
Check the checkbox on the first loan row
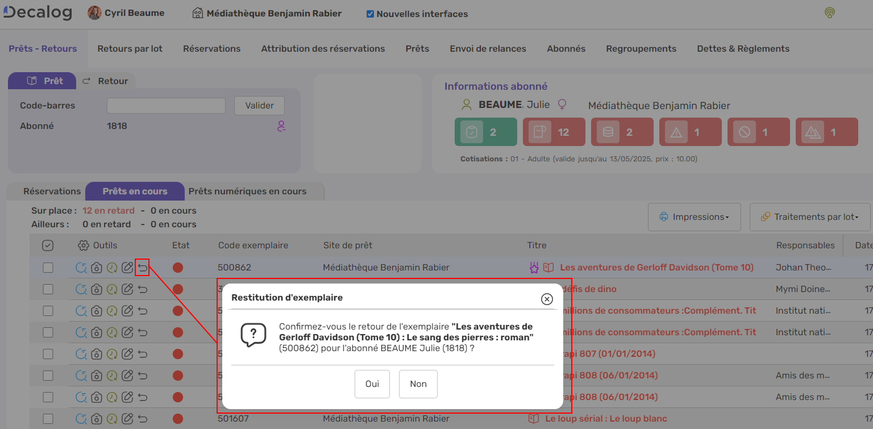coord(48,267)
